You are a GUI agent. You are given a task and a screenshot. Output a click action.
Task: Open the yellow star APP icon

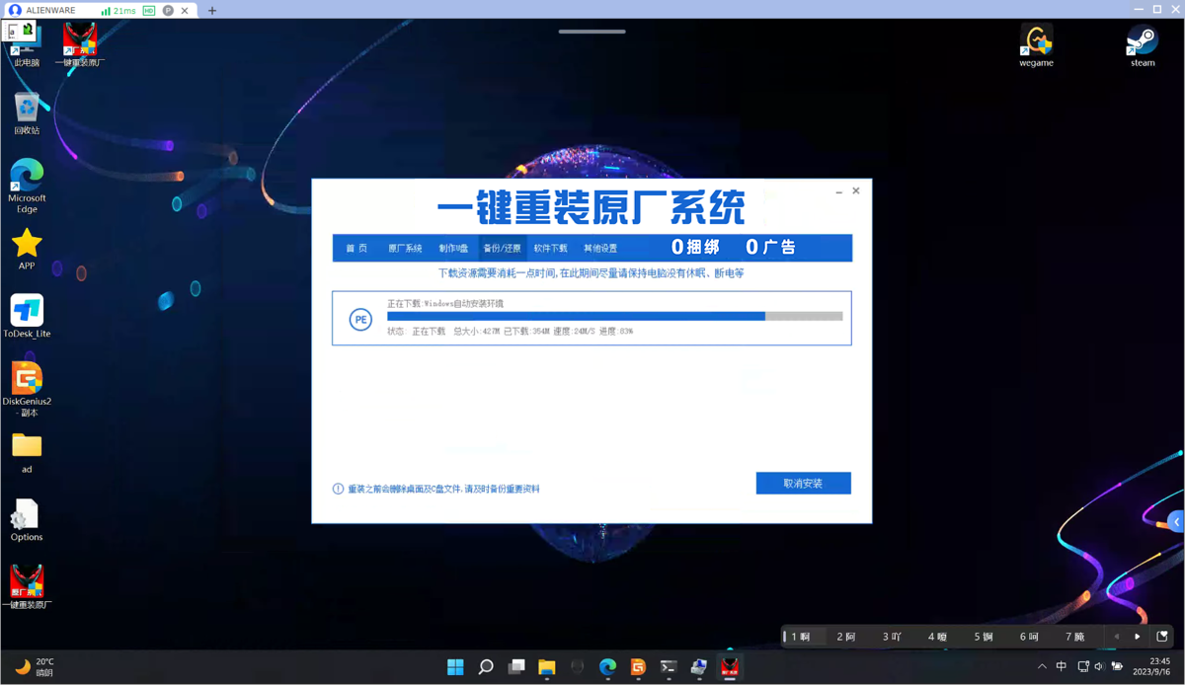(27, 249)
